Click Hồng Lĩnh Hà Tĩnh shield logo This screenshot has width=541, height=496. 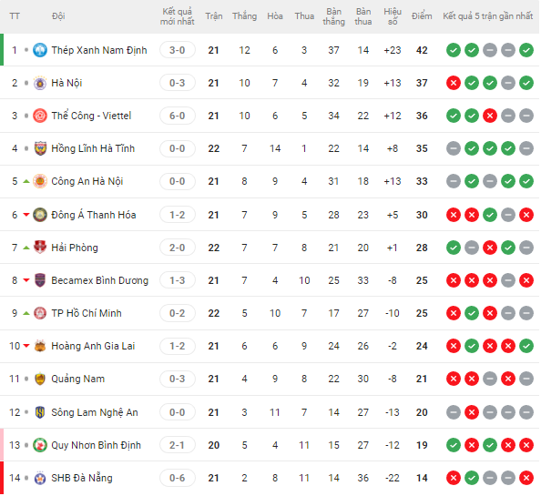pos(40,148)
